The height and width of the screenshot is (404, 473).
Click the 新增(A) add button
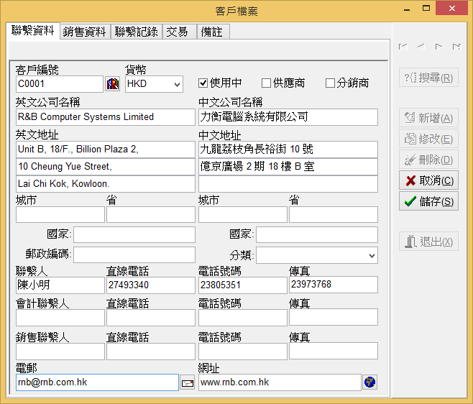(428, 118)
